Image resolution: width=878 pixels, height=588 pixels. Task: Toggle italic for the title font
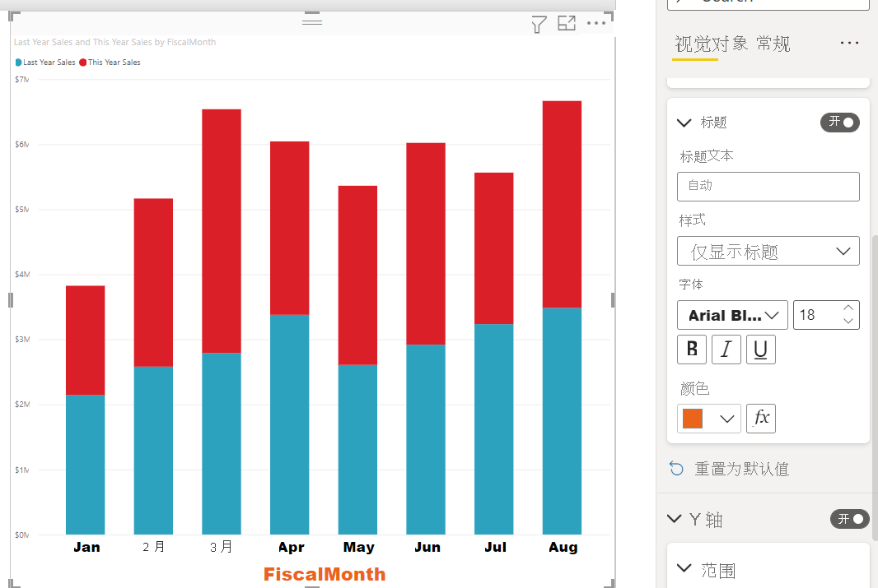click(x=726, y=350)
